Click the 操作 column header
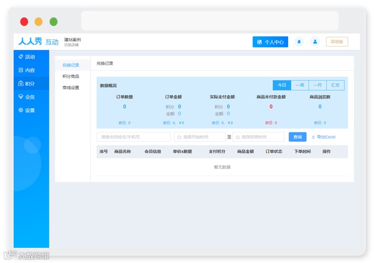 click(326, 151)
